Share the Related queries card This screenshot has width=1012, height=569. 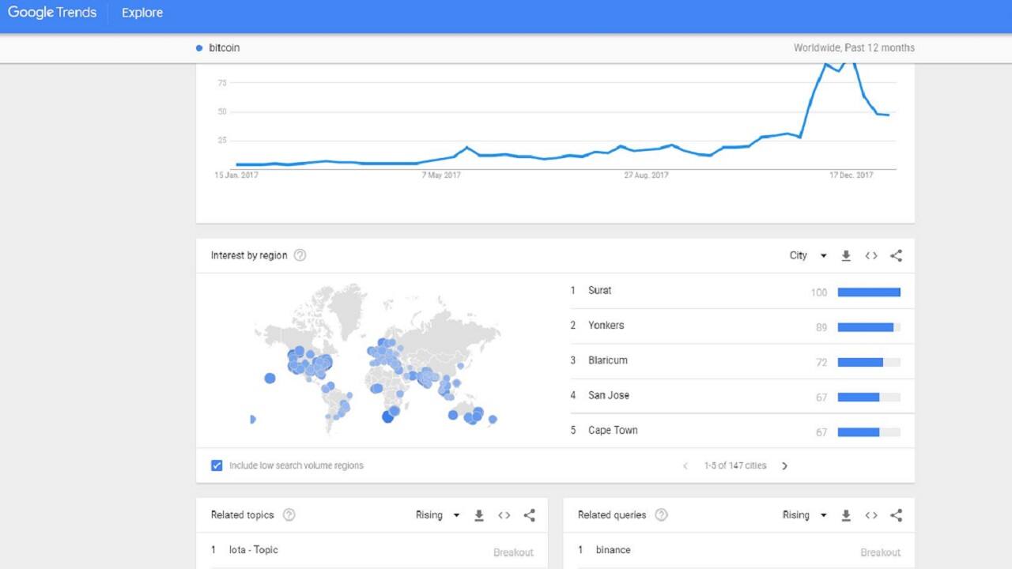coord(896,515)
